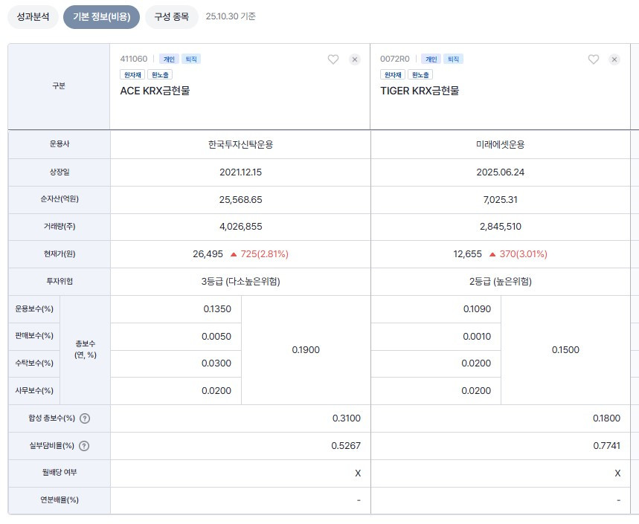Viewport: 639px width, 524px height.
Task: Click 퇴직 tag on ACE KRX금현물
Action: coord(191,59)
